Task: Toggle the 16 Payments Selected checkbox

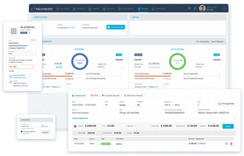Action: coord(22,132)
